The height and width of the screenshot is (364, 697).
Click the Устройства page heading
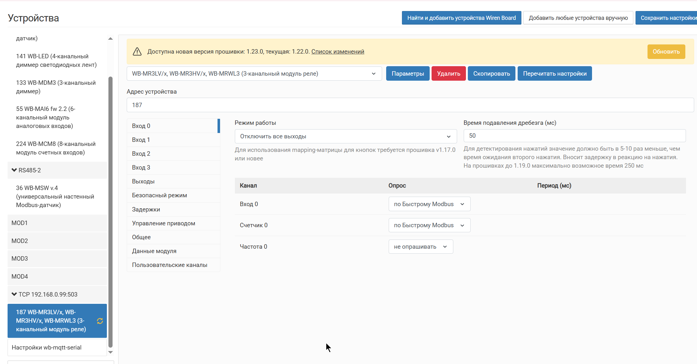tap(33, 18)
